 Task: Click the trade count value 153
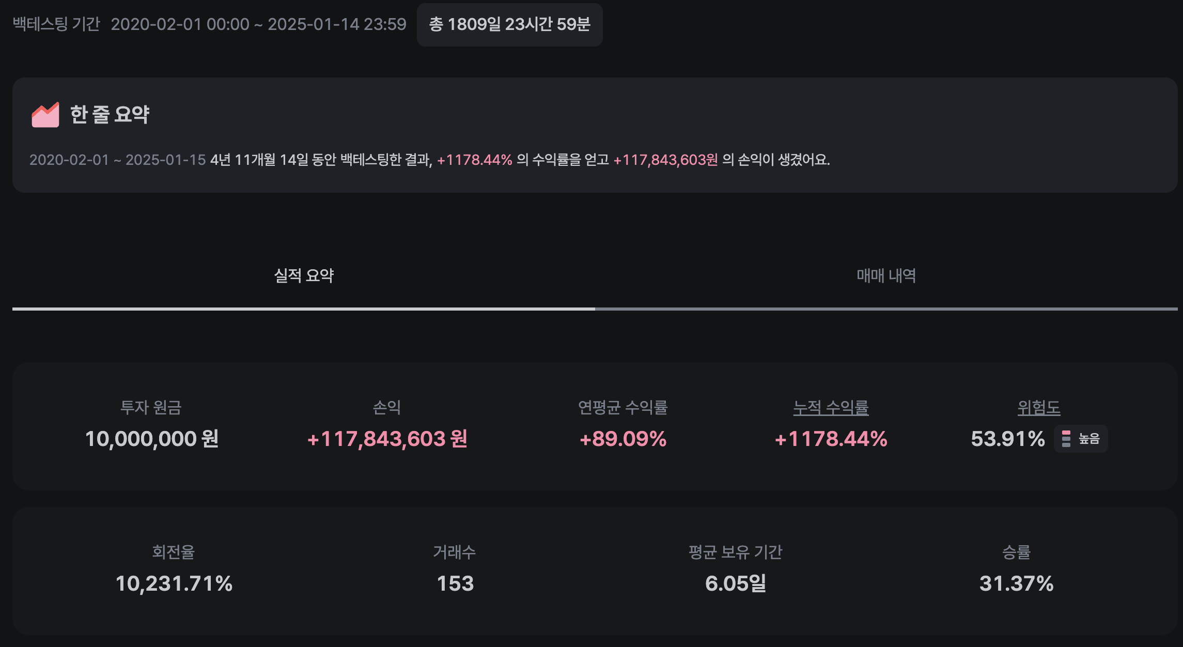455,583
